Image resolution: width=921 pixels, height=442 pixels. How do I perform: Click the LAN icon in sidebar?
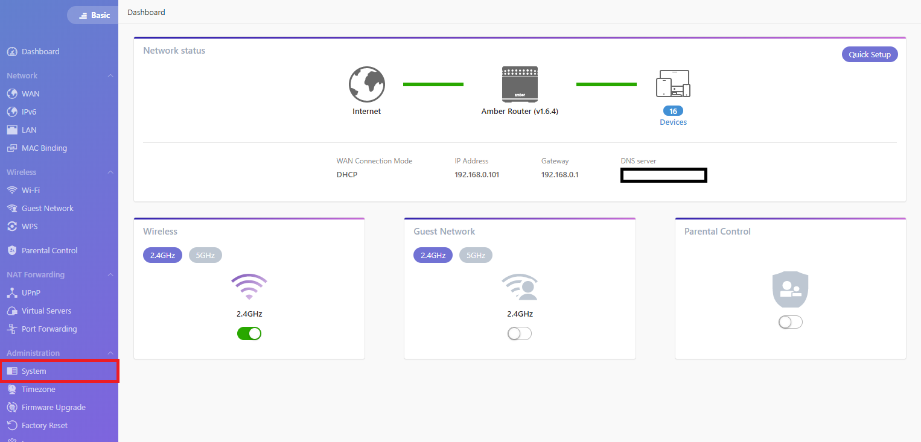point(11,130)
